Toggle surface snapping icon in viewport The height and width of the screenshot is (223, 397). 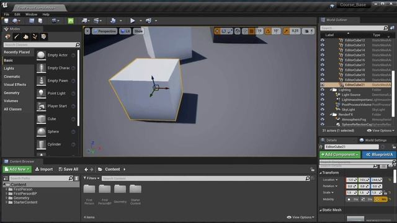[x=245, y=31]
